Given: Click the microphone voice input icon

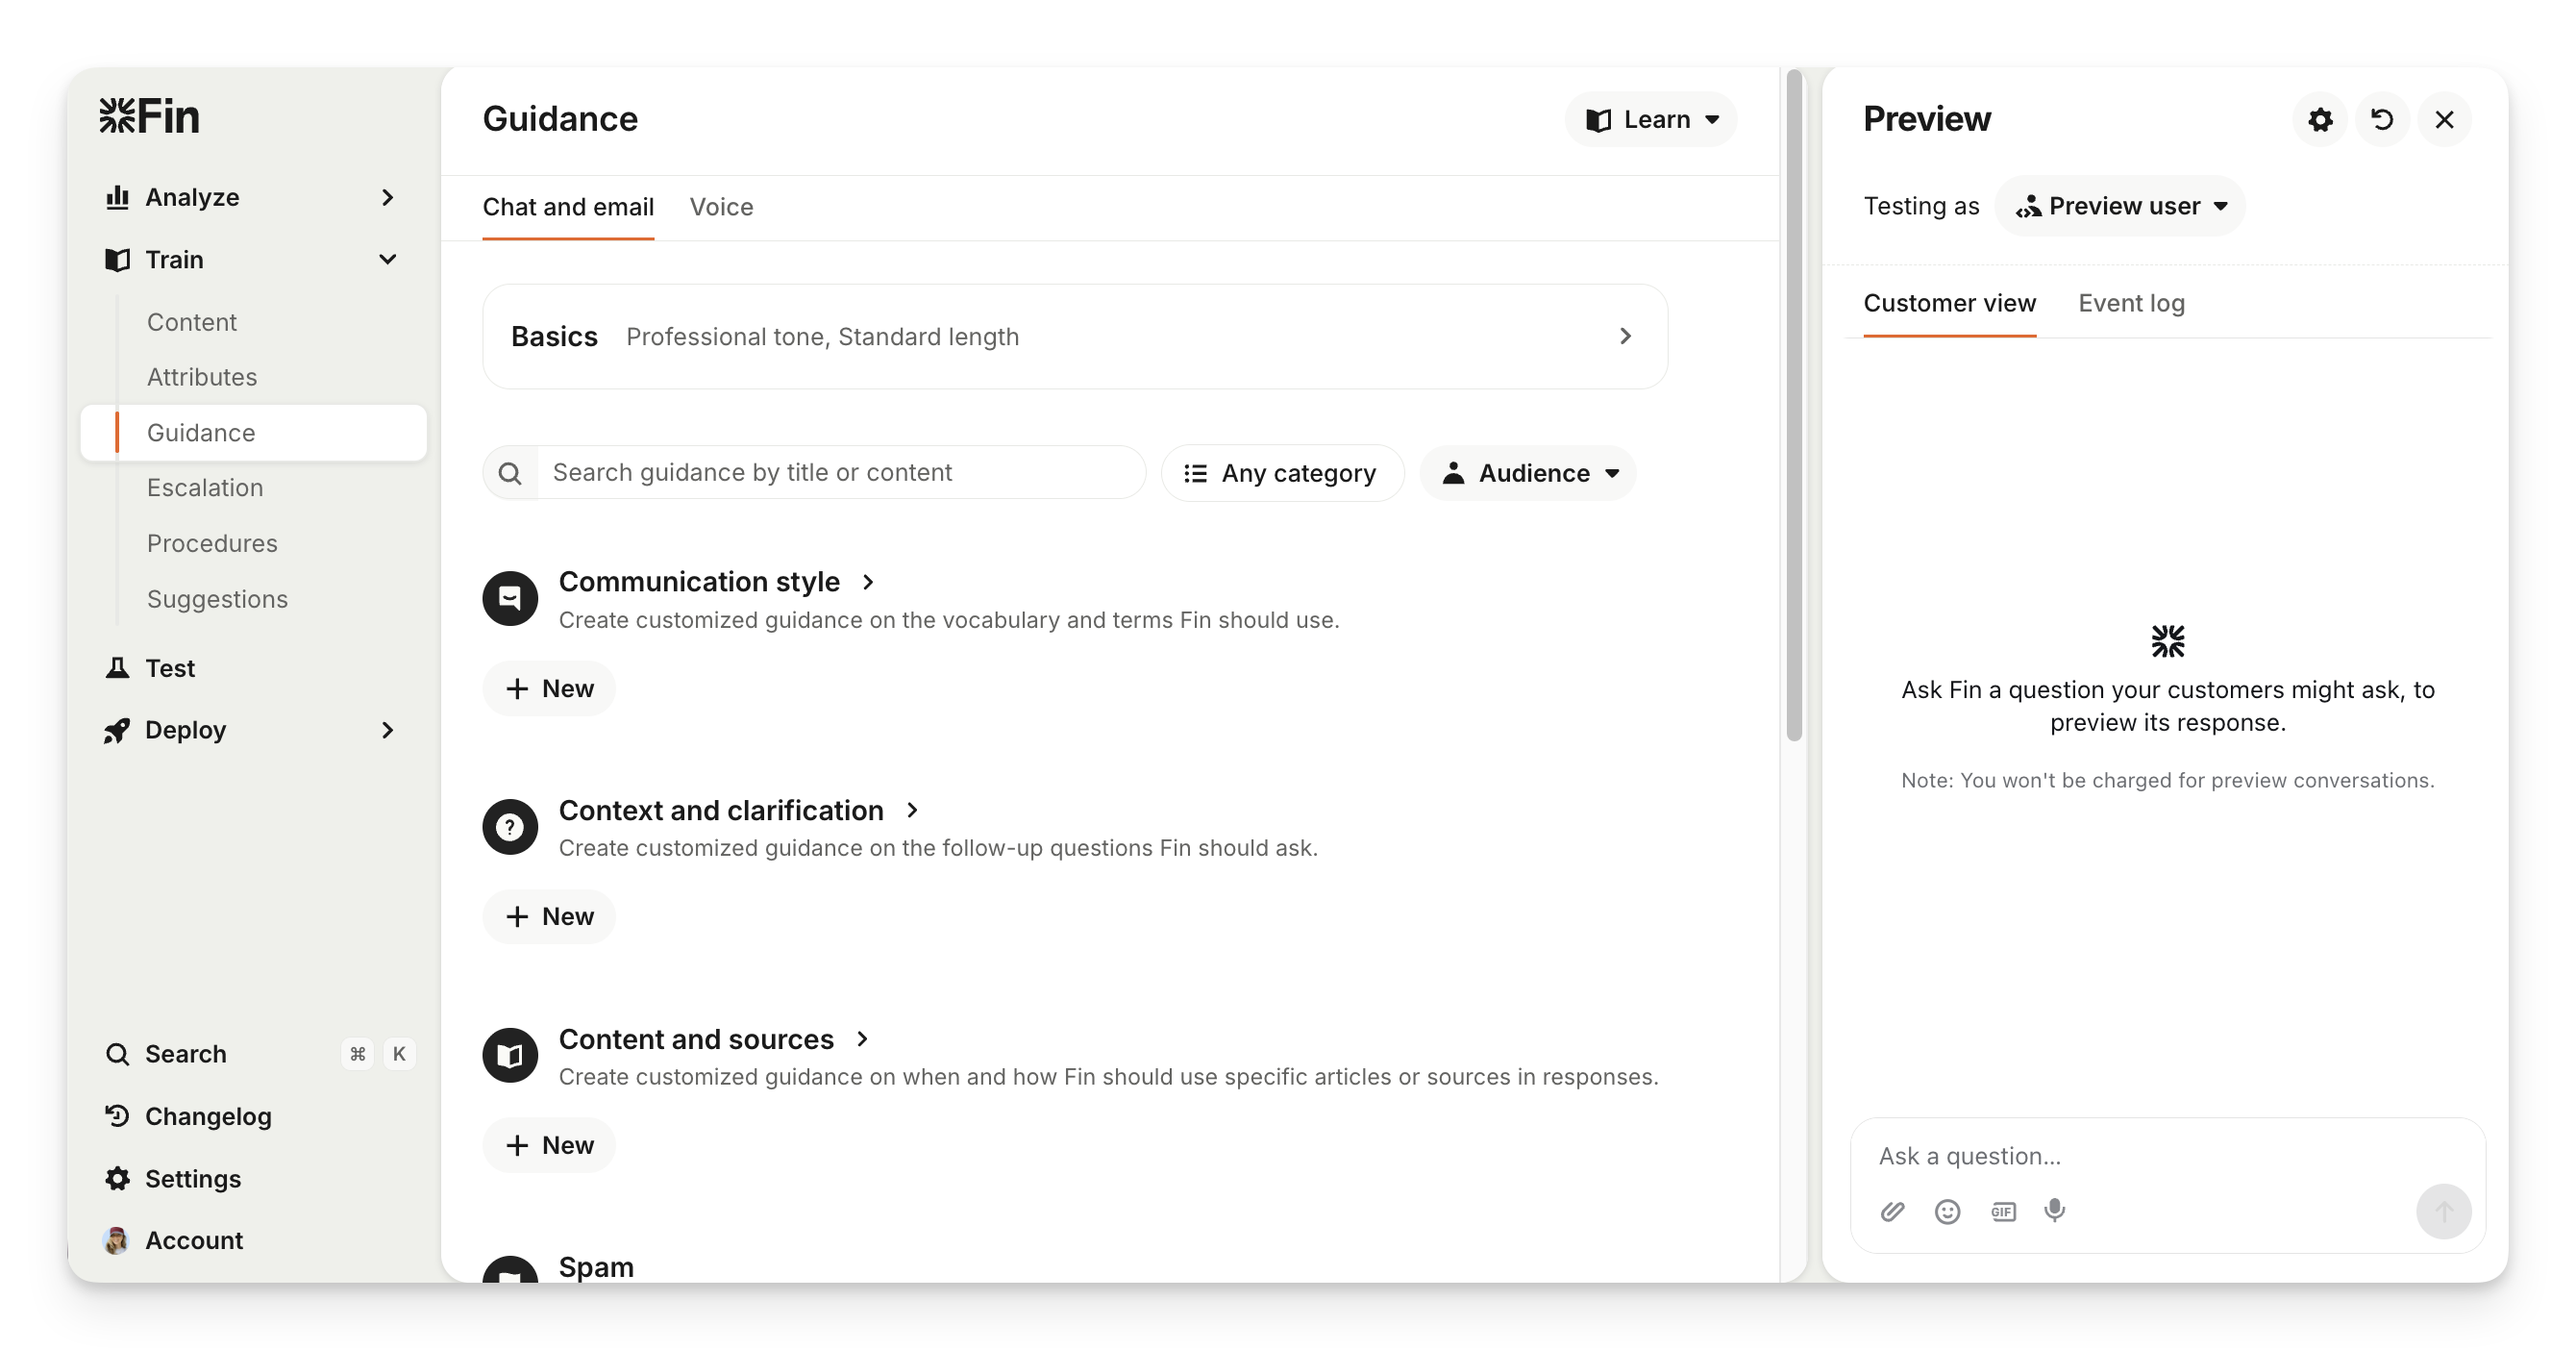Looking at the screenshot, I should (x=2055, y=1211).
